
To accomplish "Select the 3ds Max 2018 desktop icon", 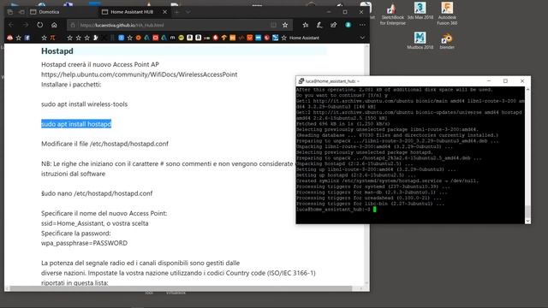I will click(x=420, y=11).
